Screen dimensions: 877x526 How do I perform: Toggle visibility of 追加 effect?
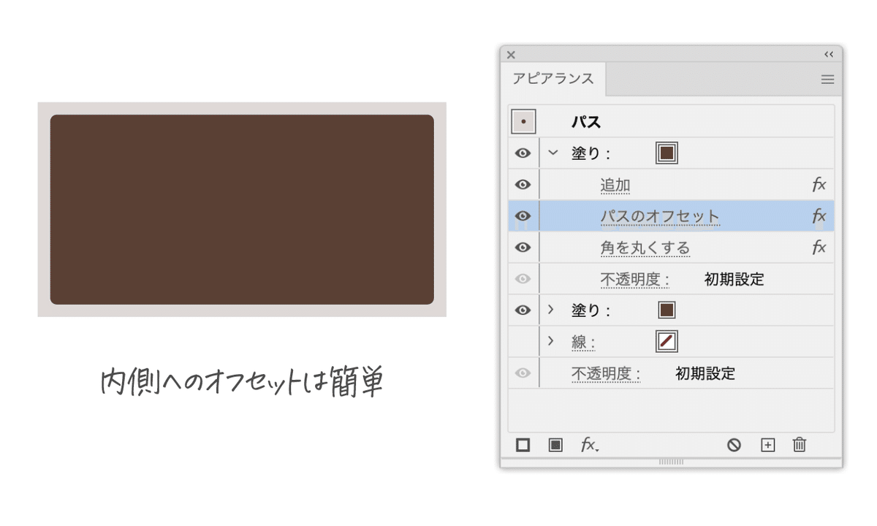tap(523, 185)
